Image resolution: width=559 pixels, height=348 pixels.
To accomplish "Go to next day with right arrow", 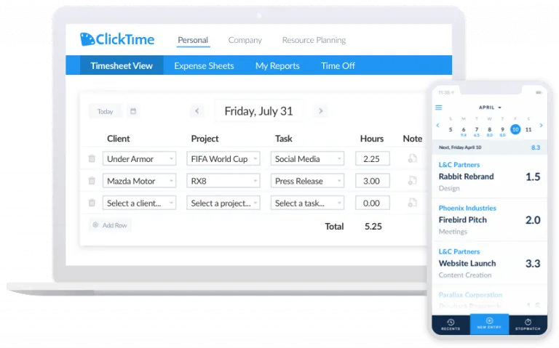I will [x=320, y=111].
